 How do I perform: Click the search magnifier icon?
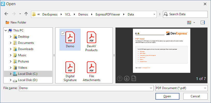[166, 14]
